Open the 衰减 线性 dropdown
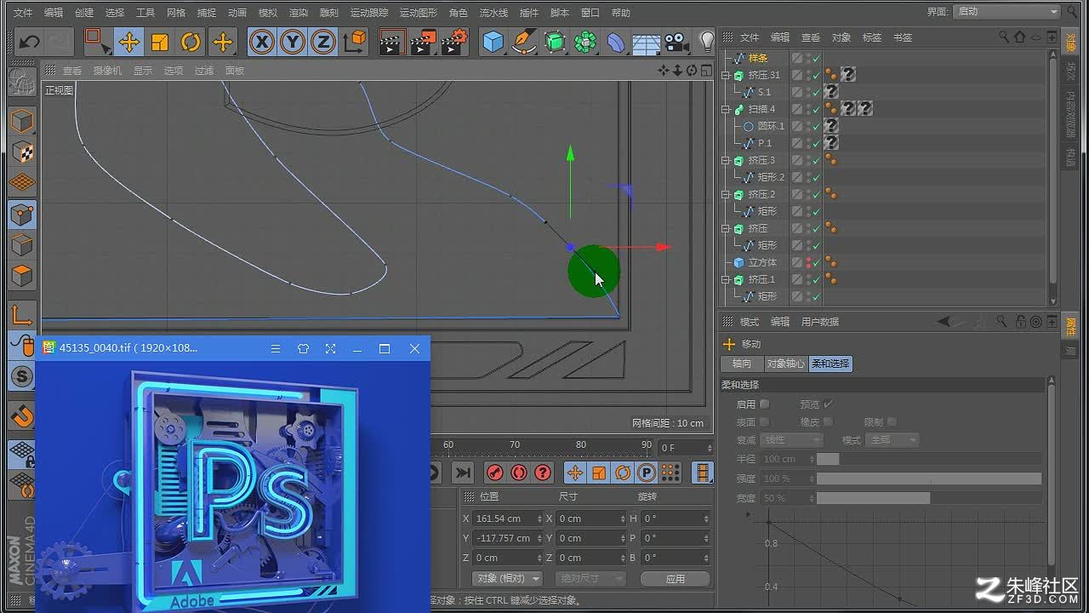The width and height of the screenshot is (1089, 613). 791,440
